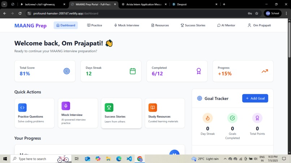This screenshot has width=291, height=163.
Task: Click the Goal Tracker target icon
Action: [200, 98]
